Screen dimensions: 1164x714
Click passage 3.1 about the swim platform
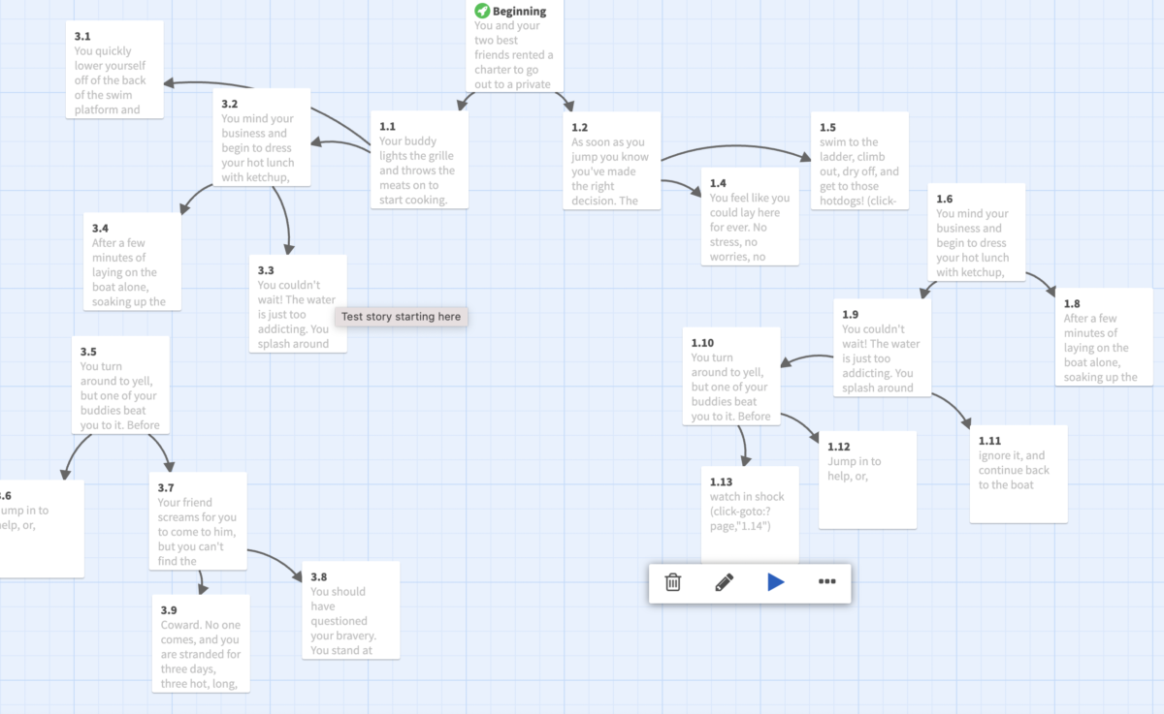pyautogui.click(x=114, y=70)
